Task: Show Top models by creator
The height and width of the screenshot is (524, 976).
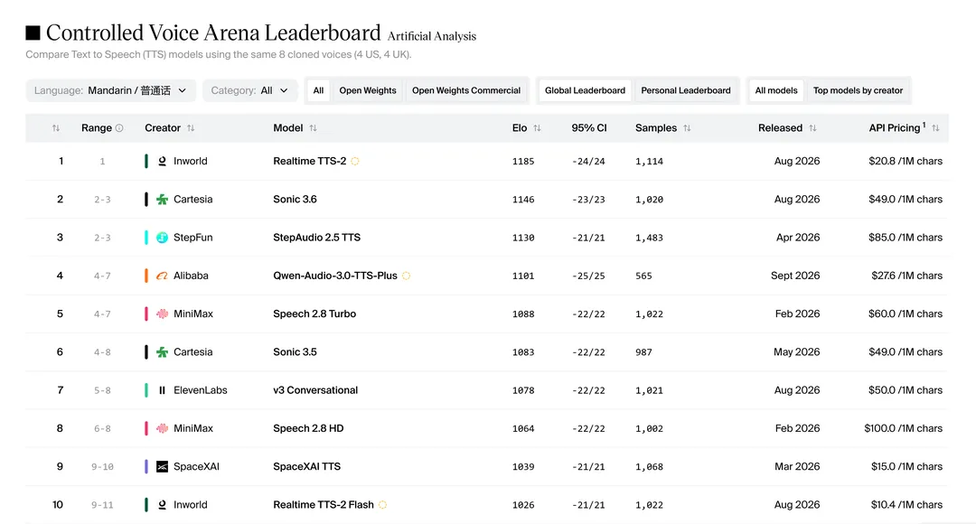Action: tap(858, 90)
